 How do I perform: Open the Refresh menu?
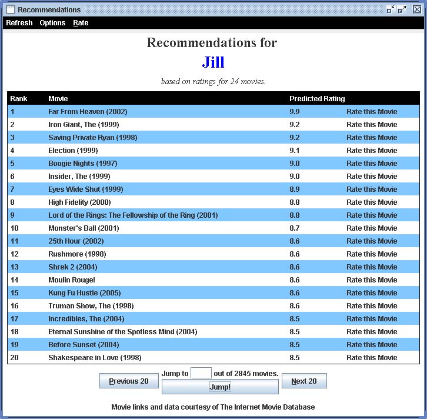[19, 23]
